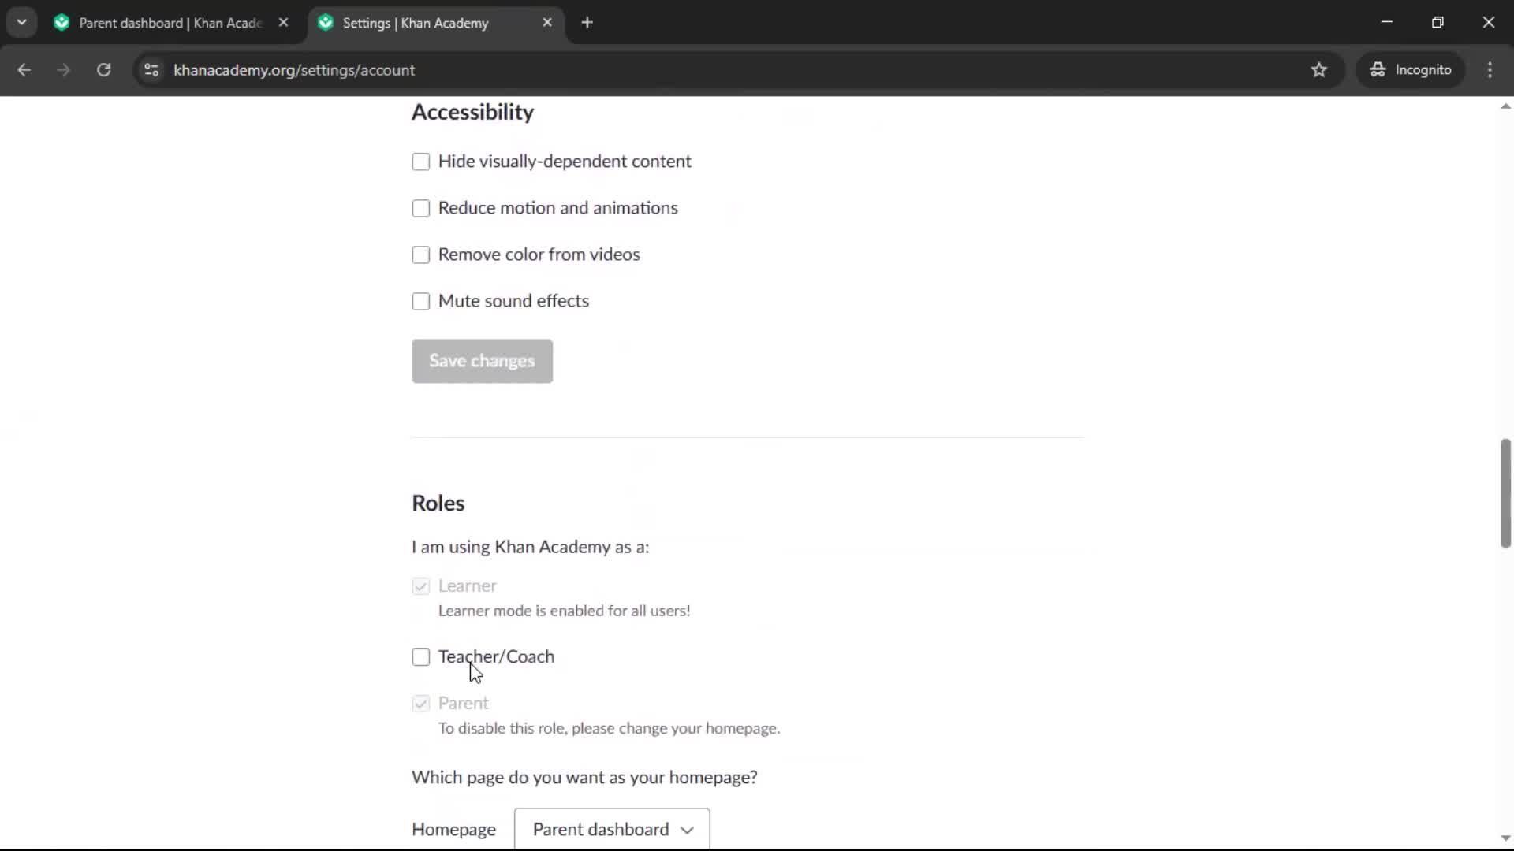
Task: Click the Khan Academy favicon on Parent dashboard tab
Action: click(x=62, y=23)
